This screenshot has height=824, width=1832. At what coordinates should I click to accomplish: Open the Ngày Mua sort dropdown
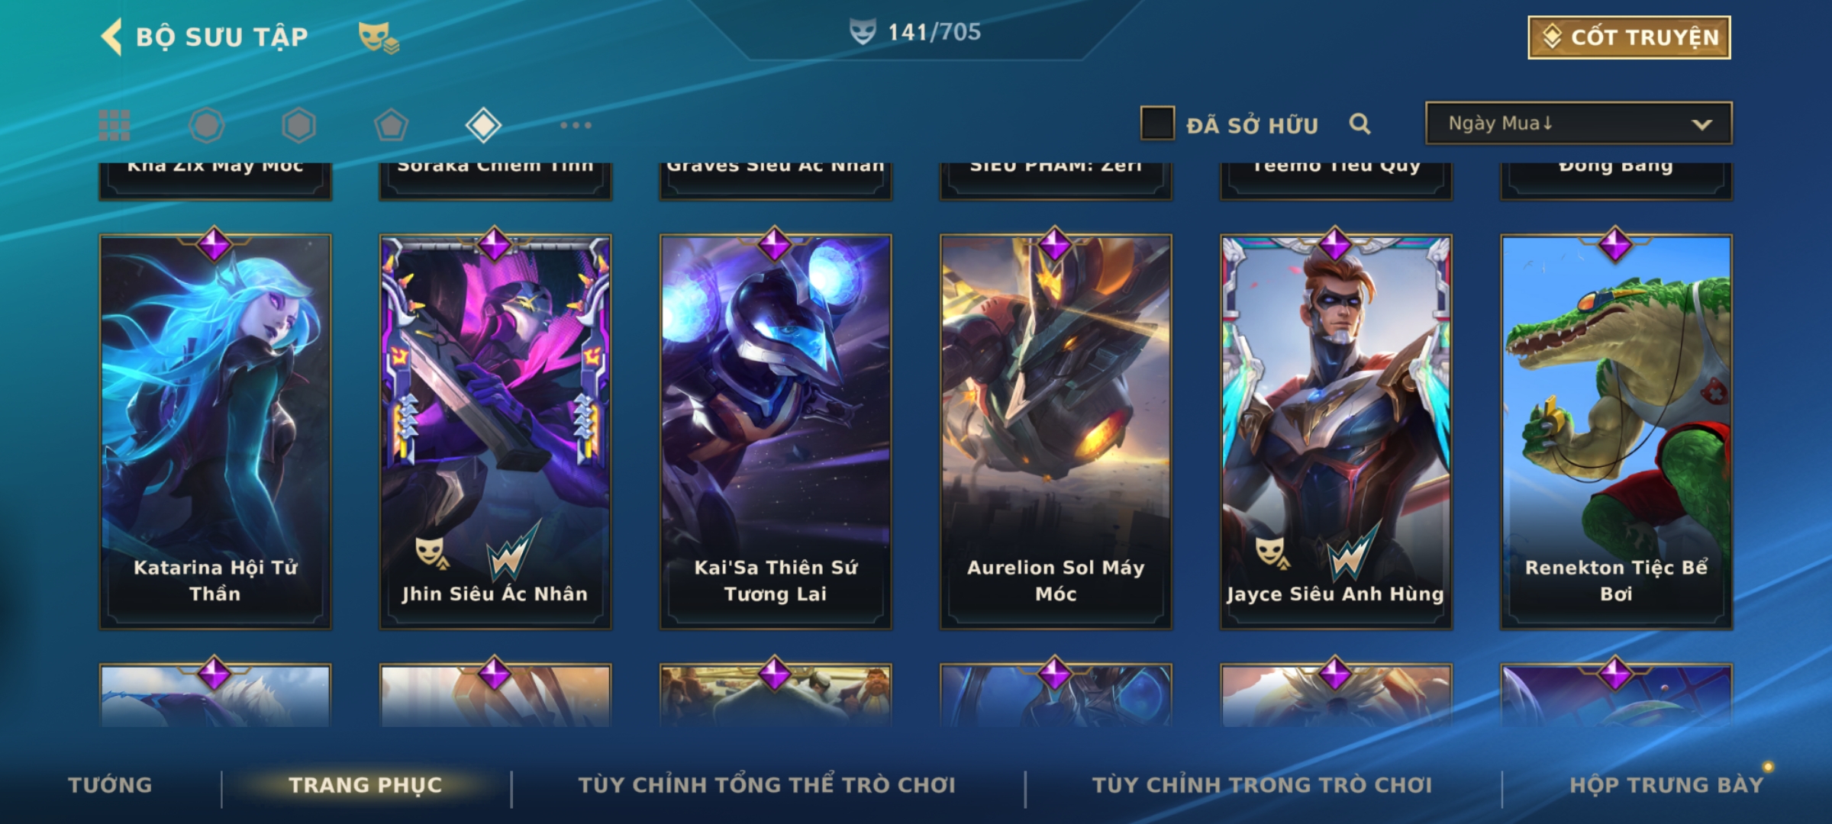(1579, 123)
